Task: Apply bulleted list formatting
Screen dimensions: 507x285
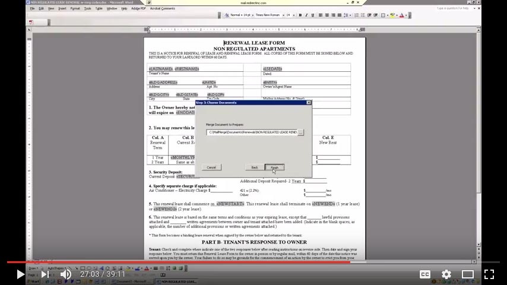Action: 363,15
